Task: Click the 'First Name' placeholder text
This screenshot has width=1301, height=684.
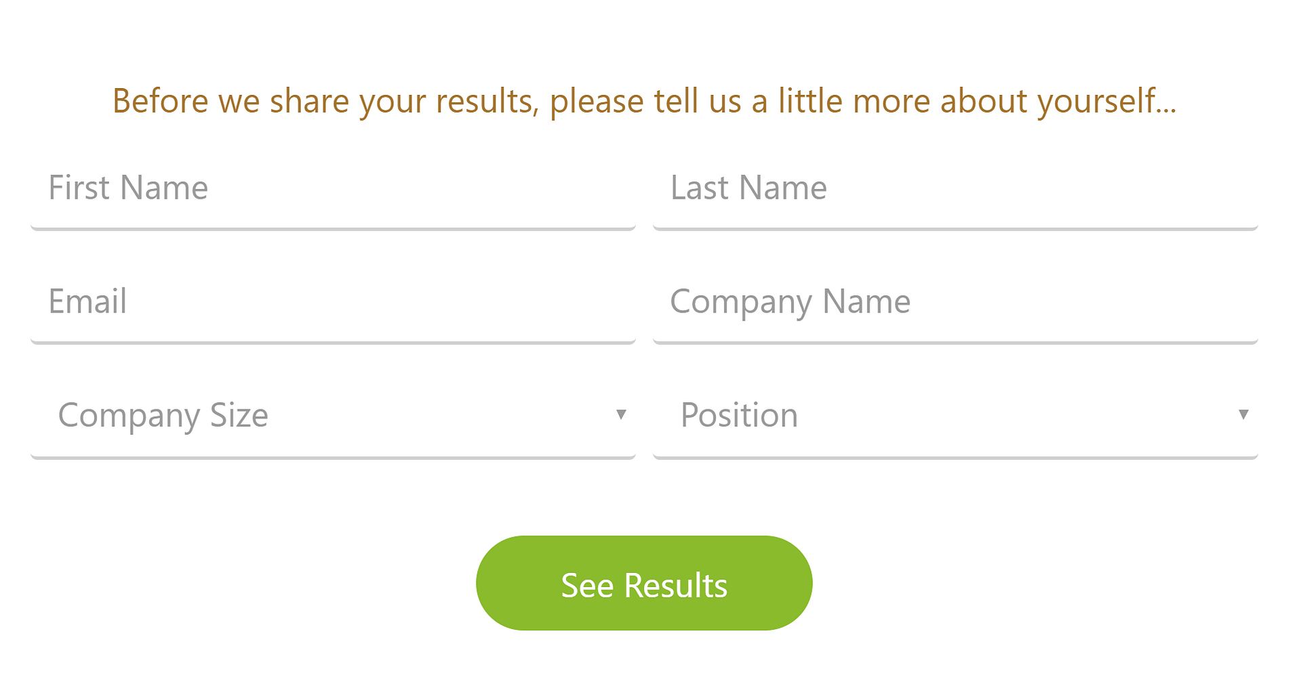Action: (128, 188)
